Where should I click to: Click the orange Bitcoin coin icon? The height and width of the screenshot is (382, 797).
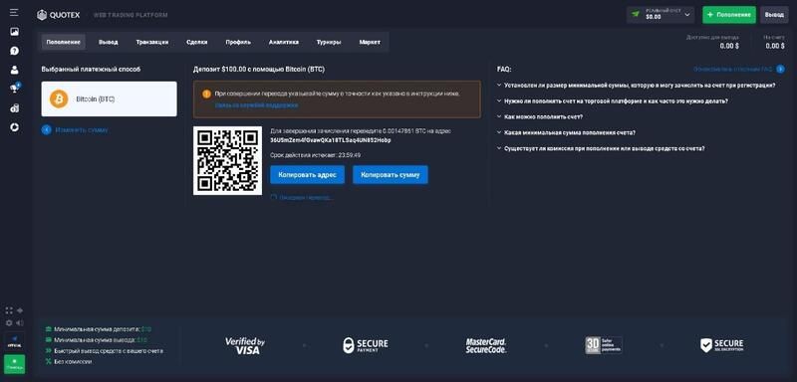(59, 98)
